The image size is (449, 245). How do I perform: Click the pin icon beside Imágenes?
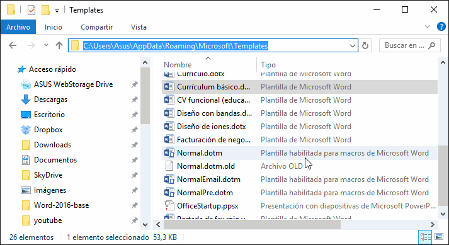click(134, 190)
